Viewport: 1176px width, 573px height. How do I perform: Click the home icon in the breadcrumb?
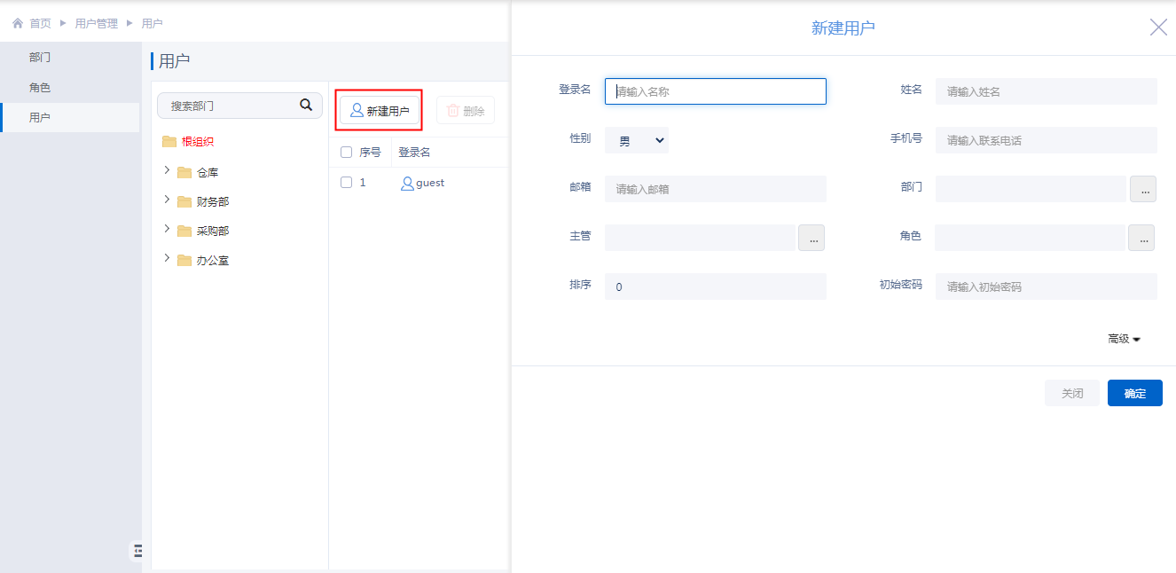coord(18,23)
